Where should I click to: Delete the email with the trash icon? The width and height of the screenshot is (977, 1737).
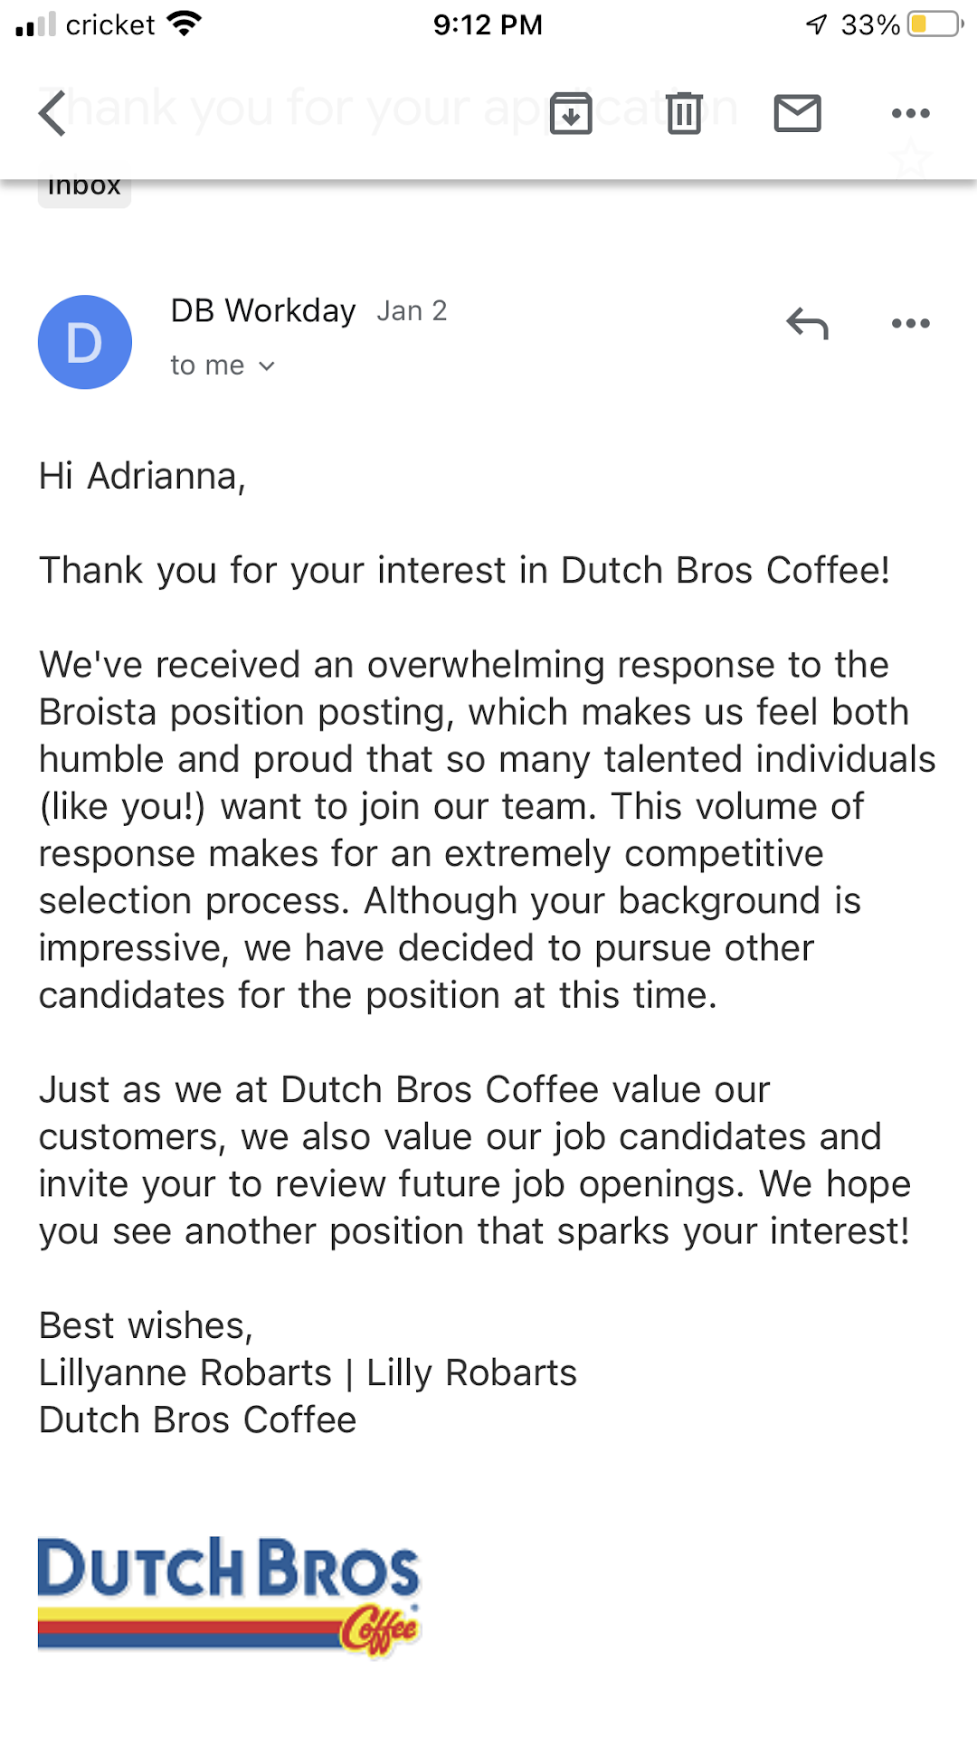(x=684, y=113)
